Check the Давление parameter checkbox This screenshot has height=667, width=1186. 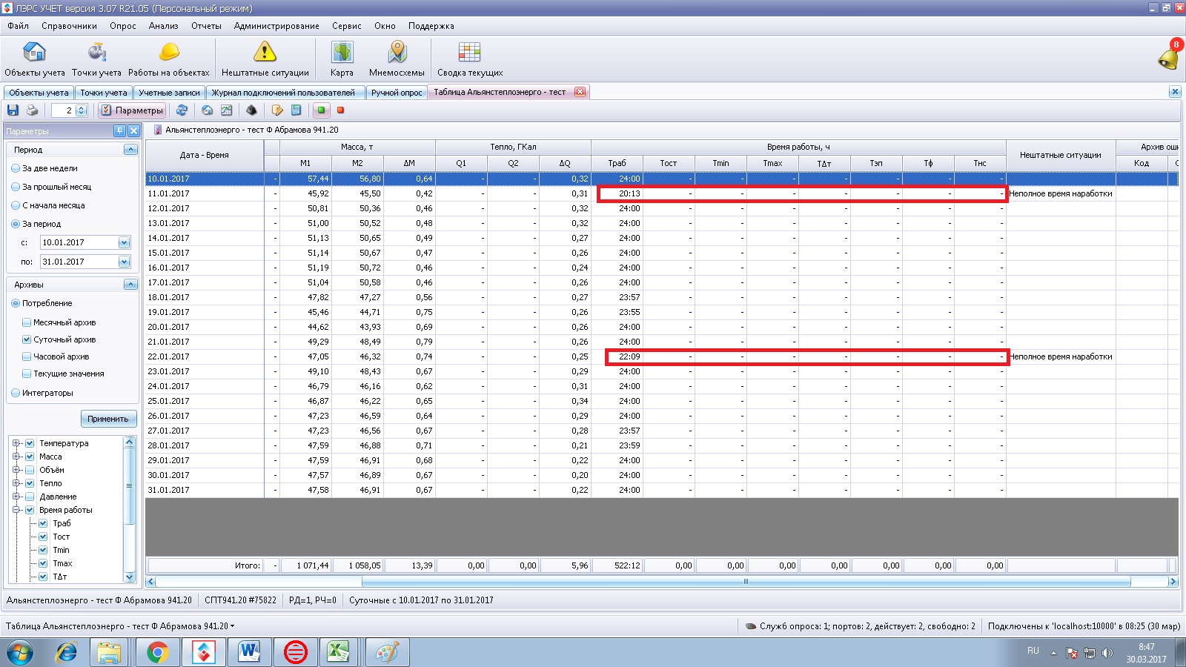tap(30, 497)
